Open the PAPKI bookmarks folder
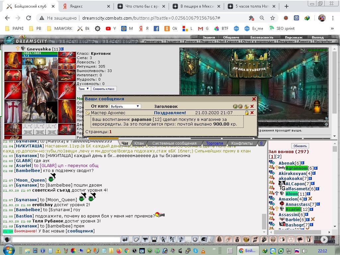Viewport: 340px width, 255px height. click(x=14, y=29)
